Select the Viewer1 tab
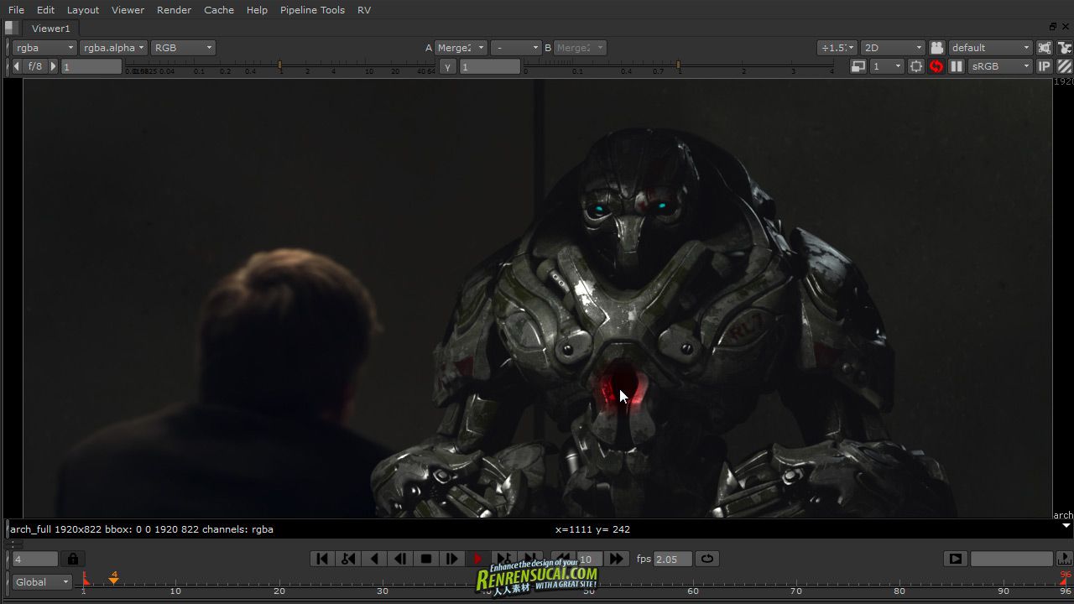The height and width of the screenshot is (604, 1074). point(50,29)
